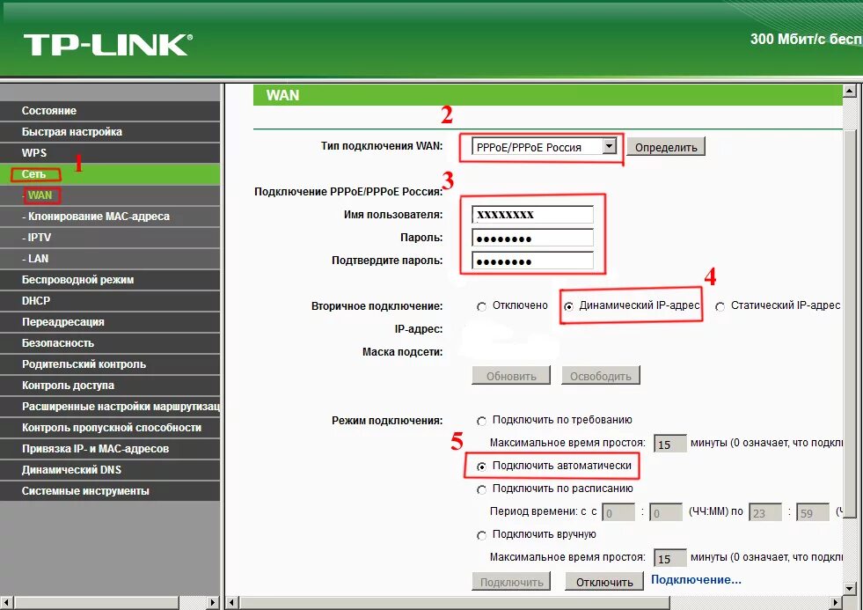Click the Режим подключения label
Image resolution: width=863 pixels, height=610 pixels.
coord(387,421)
